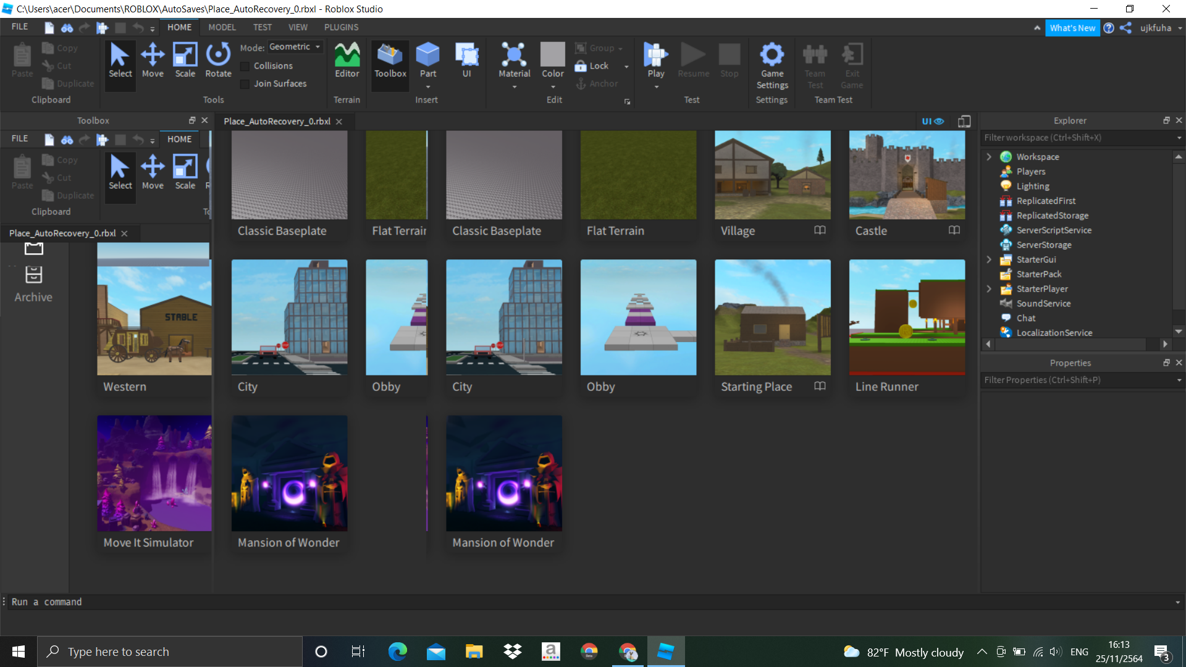Switch to the MODEL tab
1186x667 pixels.
tap(222, 27)
